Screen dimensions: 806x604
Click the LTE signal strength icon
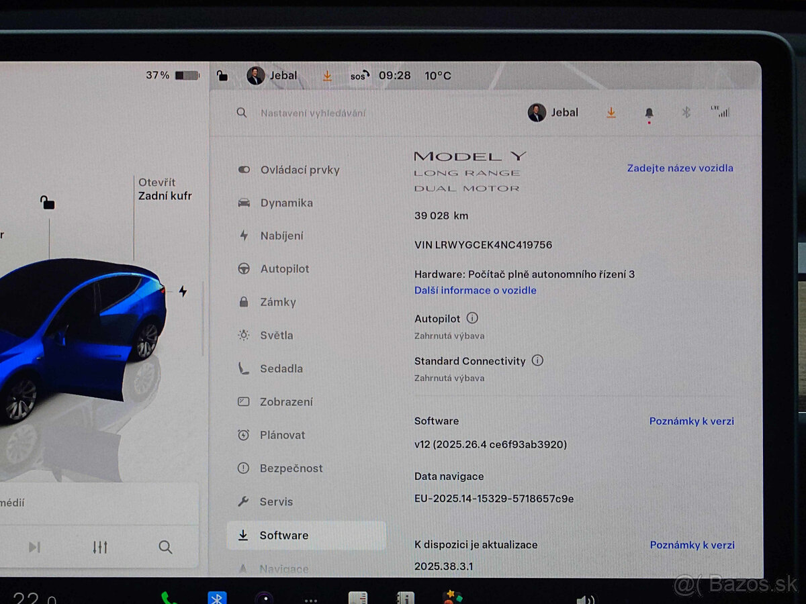tap(723, 112)
